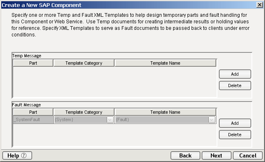Click Part column header in Temp Message table
265x162 pixels.
[33, 63]
